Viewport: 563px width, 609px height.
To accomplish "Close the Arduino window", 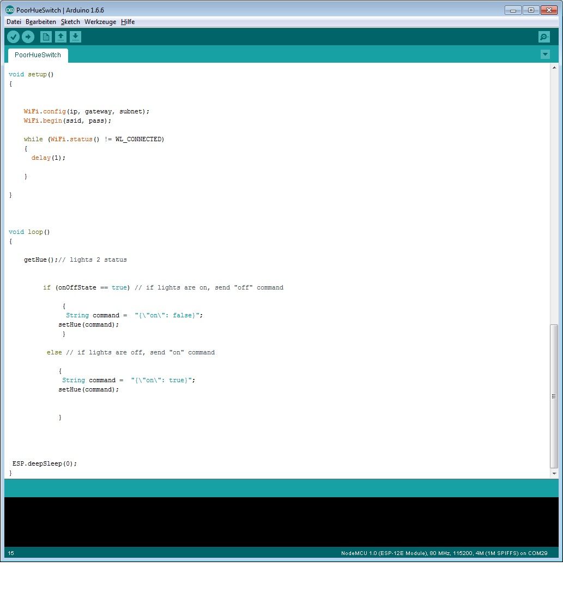I will [x=549, y=10].
